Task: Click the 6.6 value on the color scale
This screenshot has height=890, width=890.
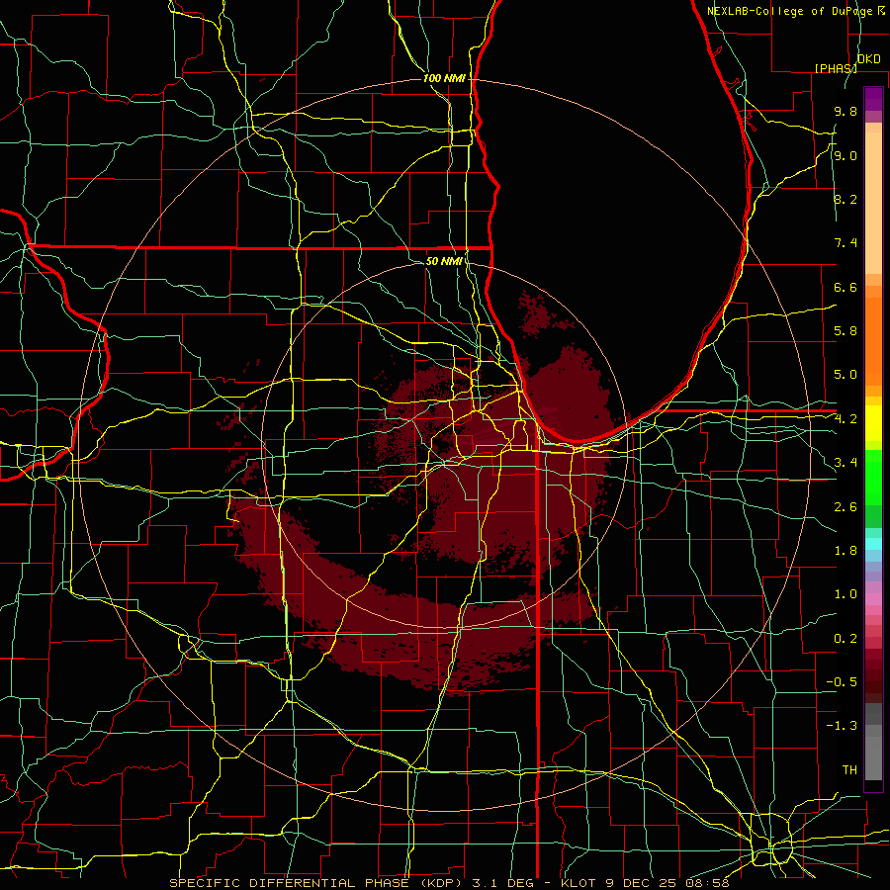Action: tap(845, 287)
